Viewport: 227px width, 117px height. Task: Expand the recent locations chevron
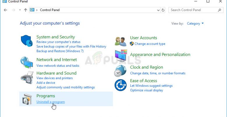click(x=19, y=10)
